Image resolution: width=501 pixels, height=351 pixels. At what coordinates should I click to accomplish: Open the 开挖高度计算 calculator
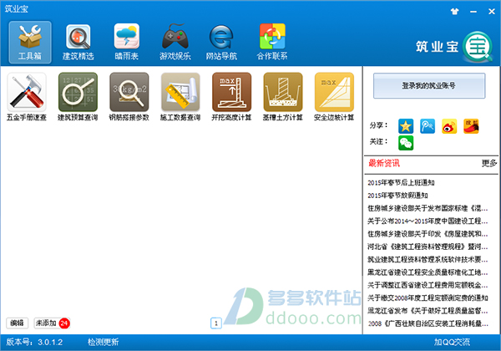pyautogui.click(x=231, y=97)
